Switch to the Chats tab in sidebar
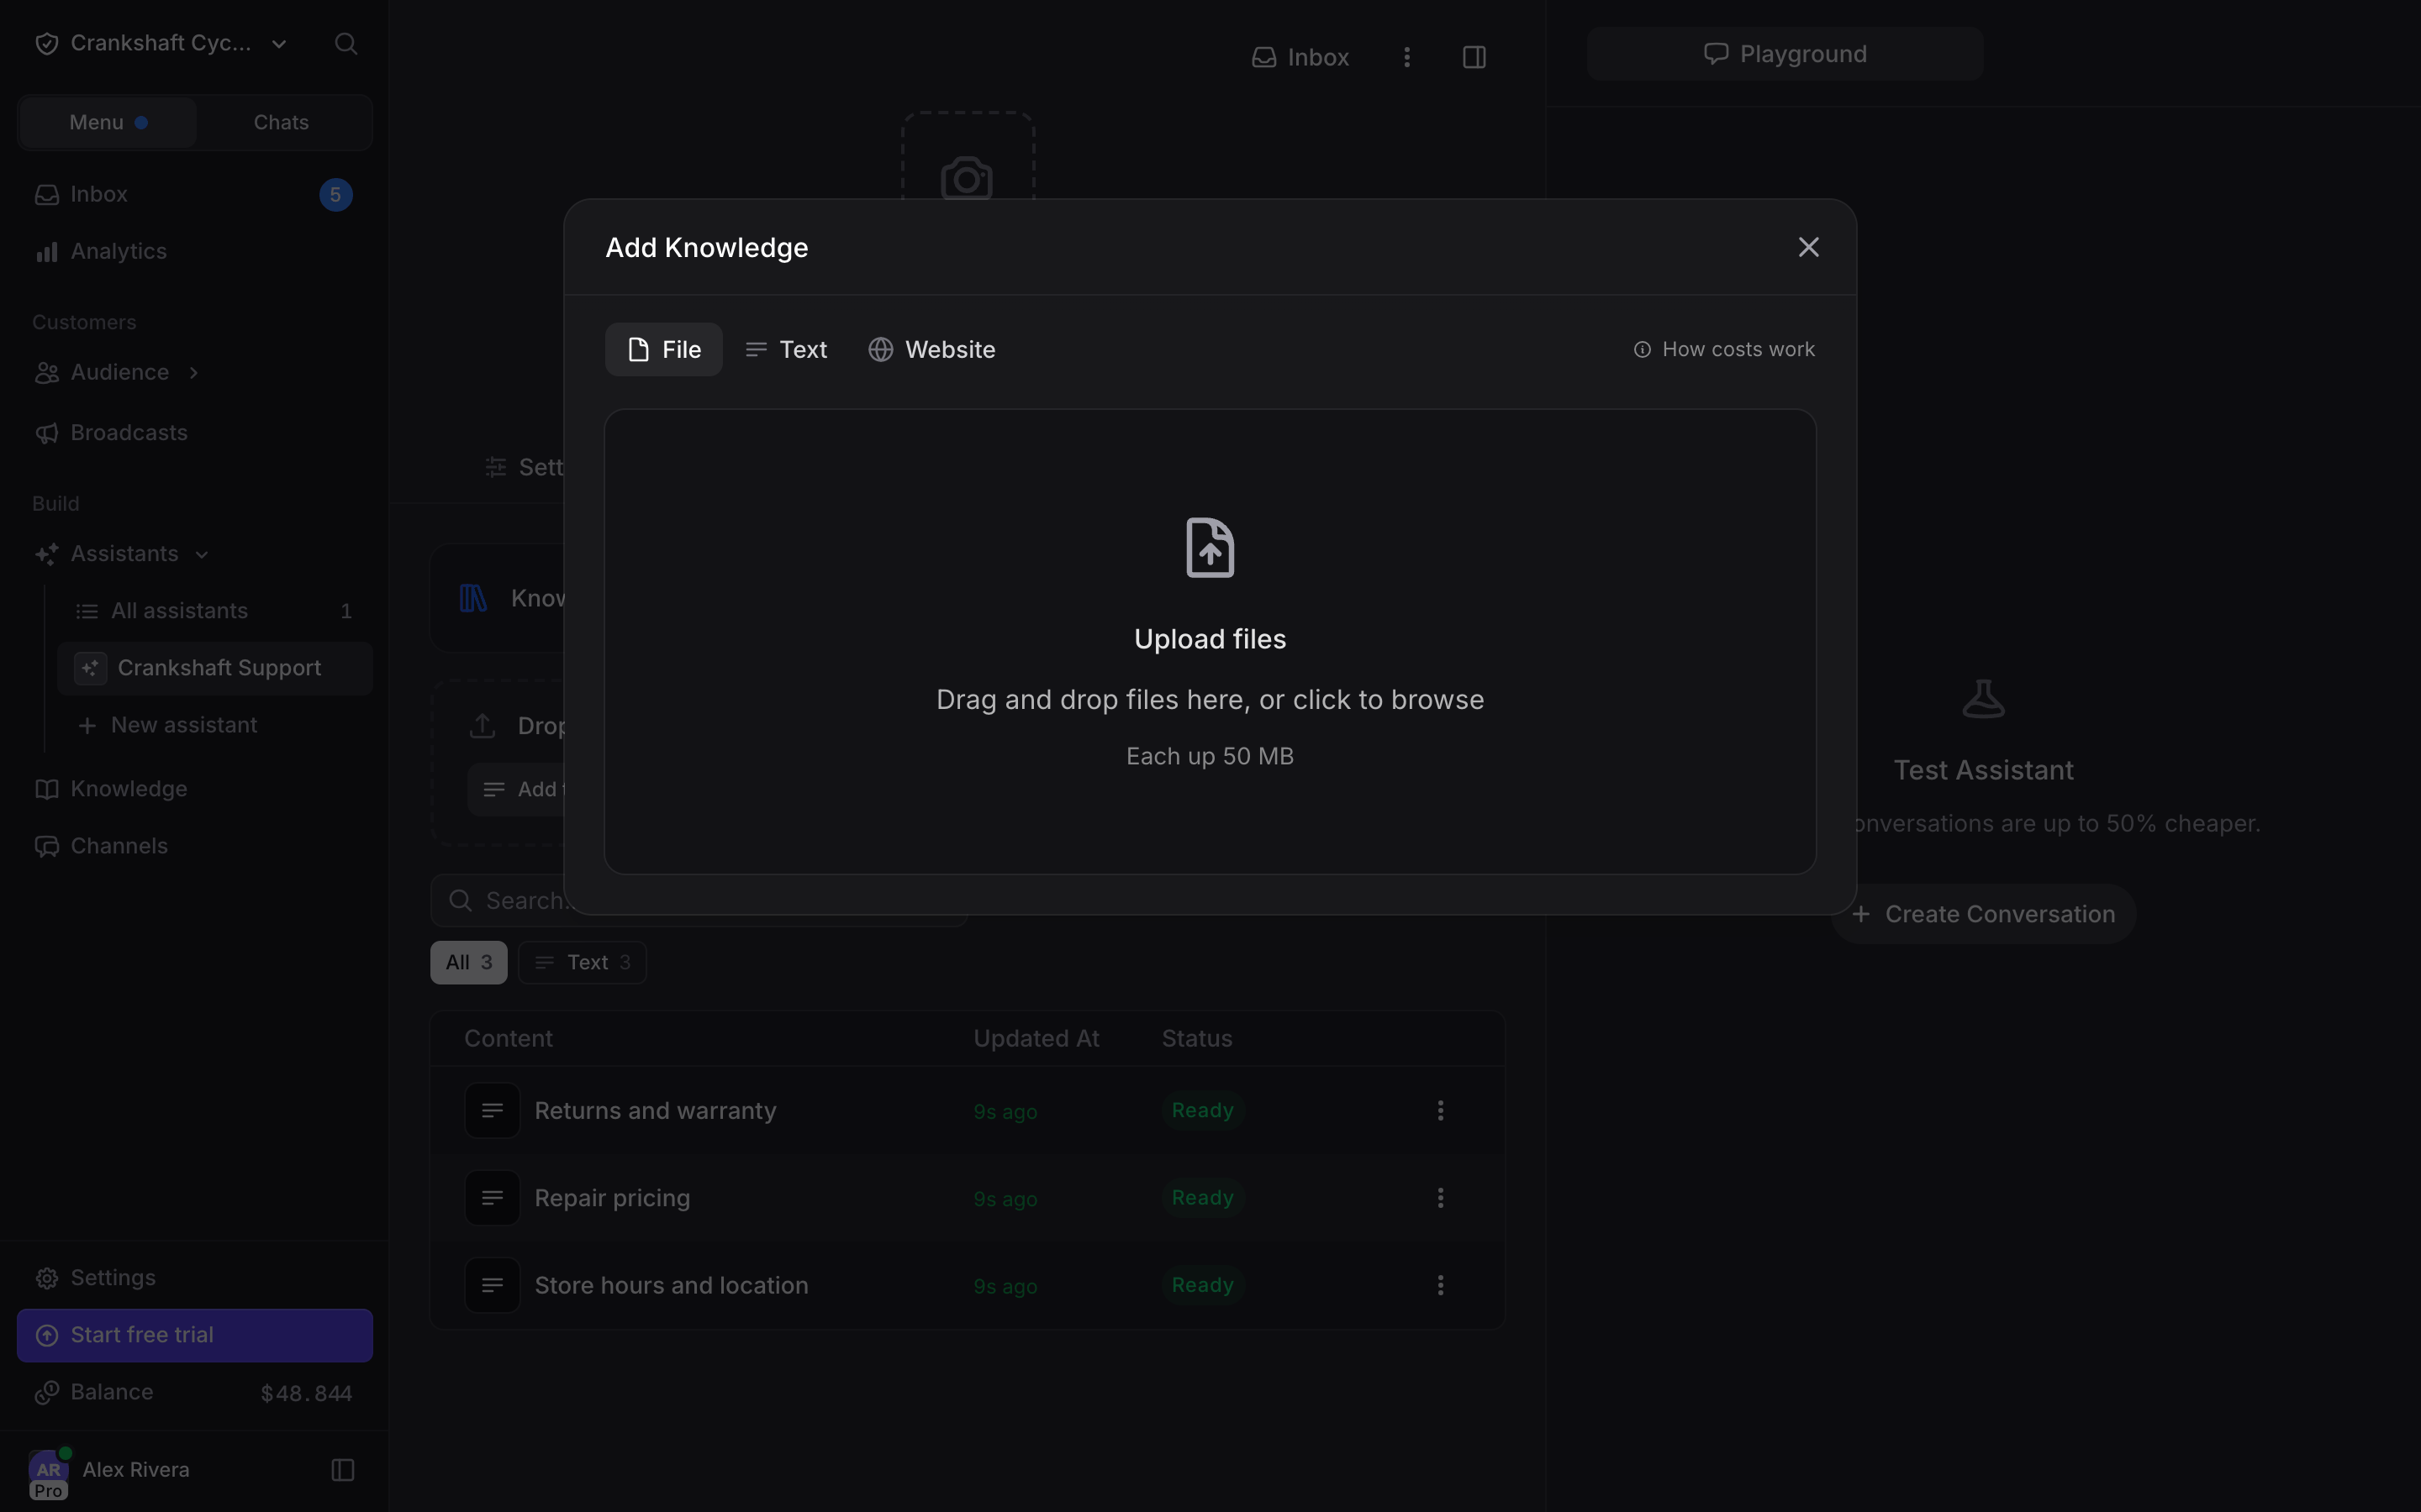The width and height of the screenshot is (2421, 1512). point(281,122)
